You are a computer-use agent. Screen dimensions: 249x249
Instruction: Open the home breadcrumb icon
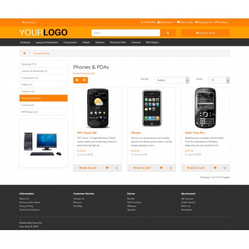24,53
